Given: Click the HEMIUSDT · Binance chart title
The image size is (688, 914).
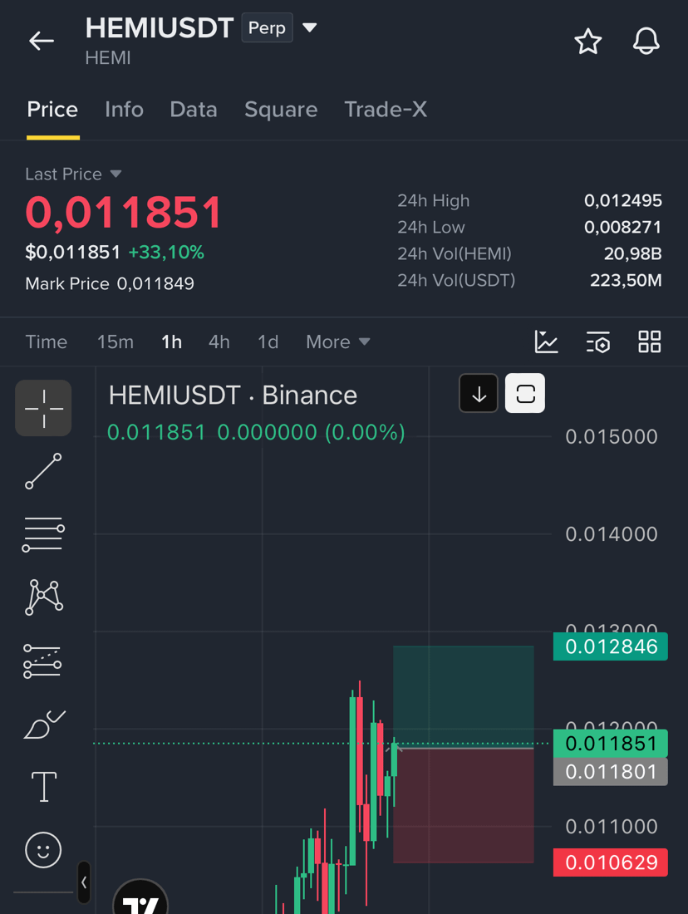Looking at the screenshot, I should 233,396.
